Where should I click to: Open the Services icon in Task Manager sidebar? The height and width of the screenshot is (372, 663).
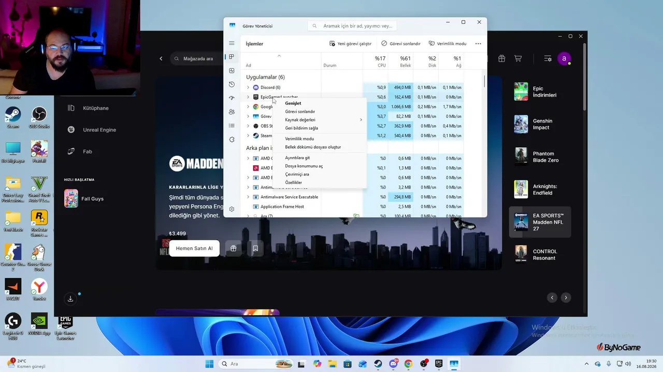[x=232, y=139]
